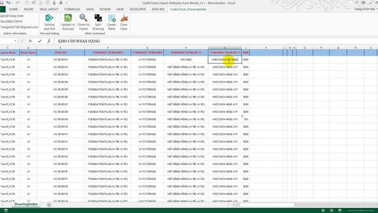The image size is (378, 213).
Task: Click the zoom slider in status bar
Action: pos(361,211)
